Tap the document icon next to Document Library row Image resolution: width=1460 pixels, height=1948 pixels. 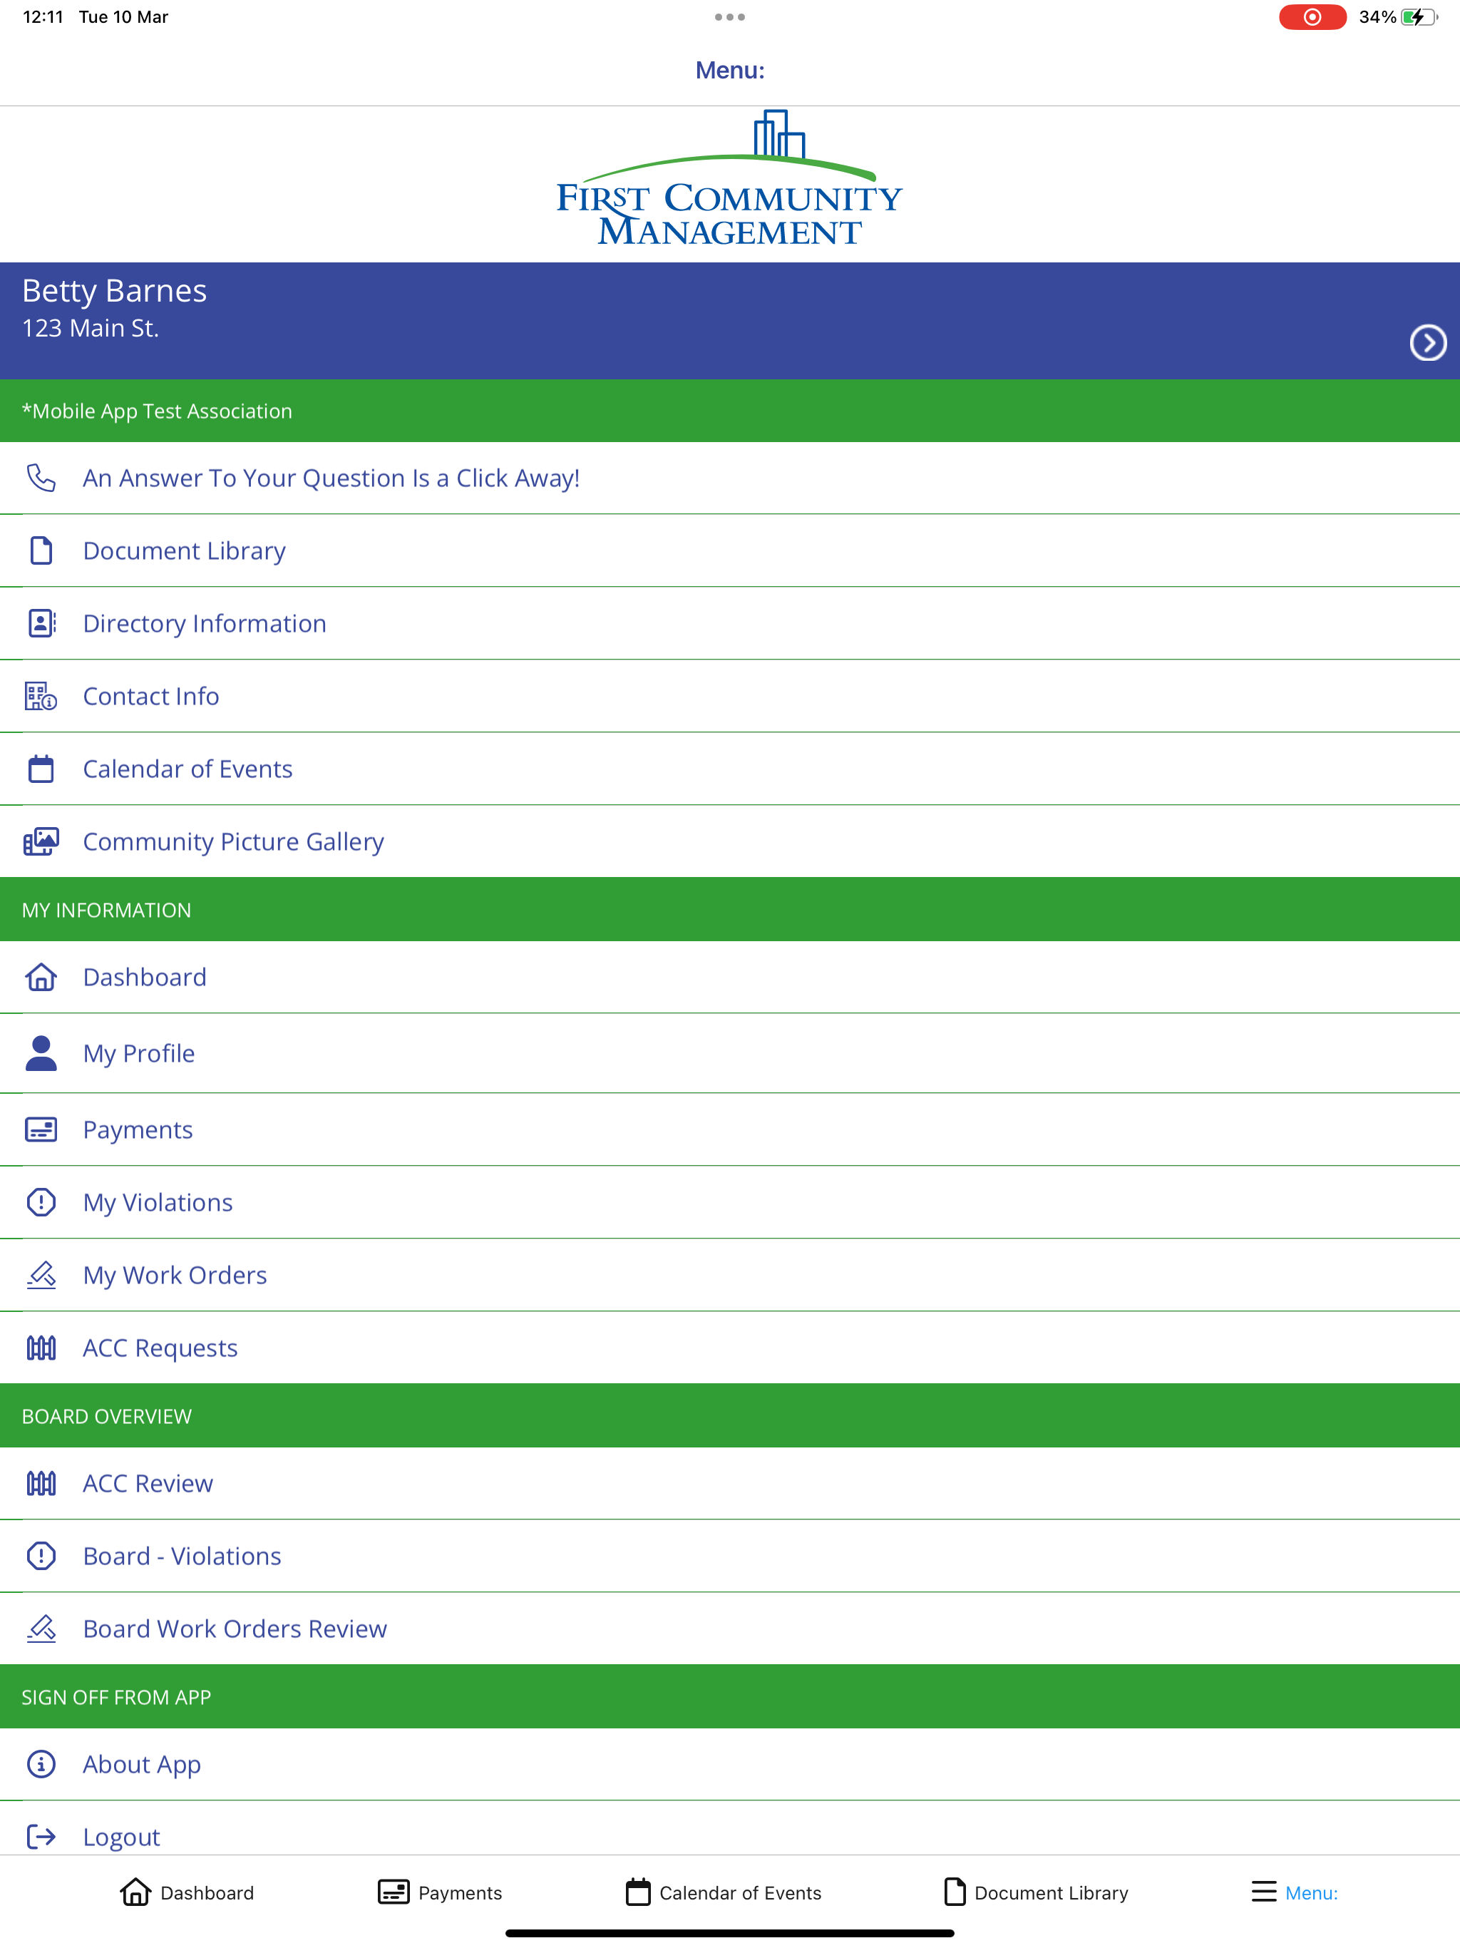(x=41, y=550)
